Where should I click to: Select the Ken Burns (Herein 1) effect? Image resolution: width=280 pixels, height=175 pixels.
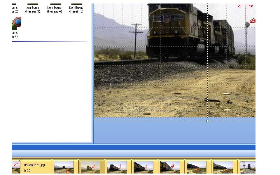click(76, 9)
